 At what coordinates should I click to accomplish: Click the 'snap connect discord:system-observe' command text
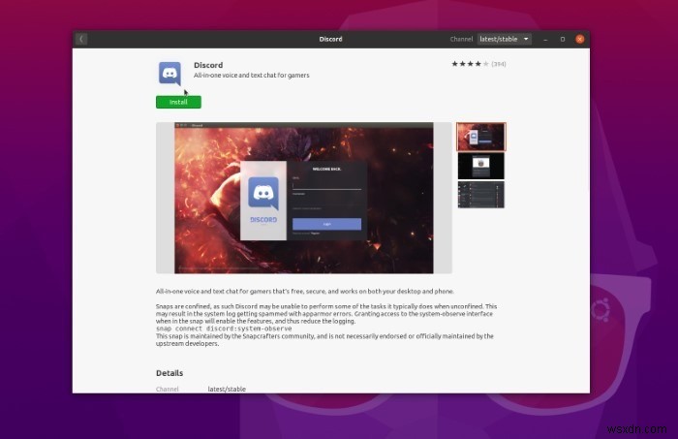pos(224,329)
